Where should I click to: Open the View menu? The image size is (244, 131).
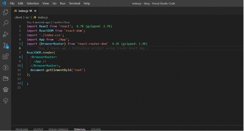point(46,4)
